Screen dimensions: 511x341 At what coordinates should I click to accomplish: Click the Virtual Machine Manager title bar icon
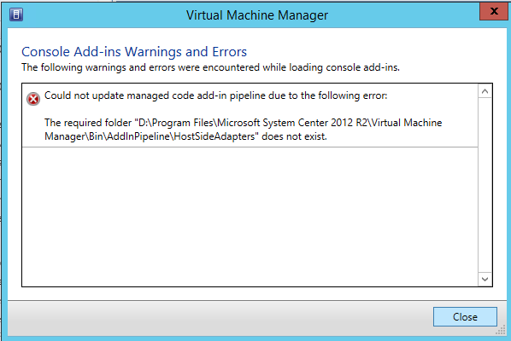[16, 14]
